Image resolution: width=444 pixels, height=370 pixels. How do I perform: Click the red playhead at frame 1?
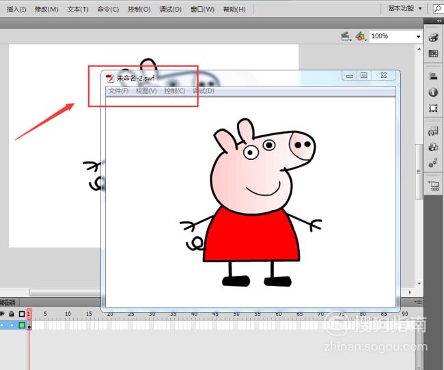[x=29, y=313]
